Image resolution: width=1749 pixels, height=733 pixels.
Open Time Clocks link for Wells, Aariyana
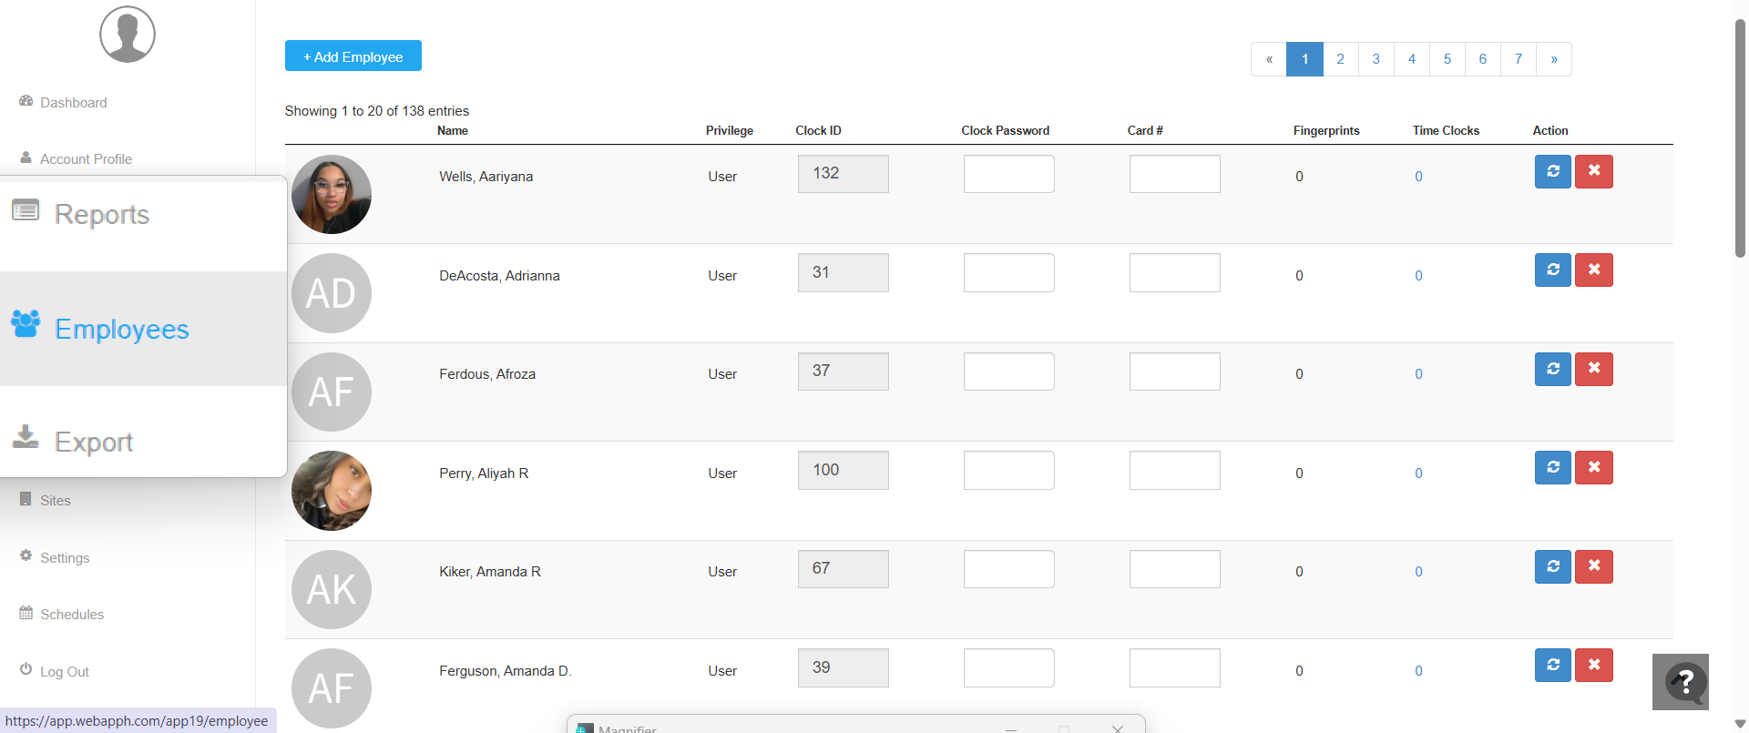click(1418, 177)
